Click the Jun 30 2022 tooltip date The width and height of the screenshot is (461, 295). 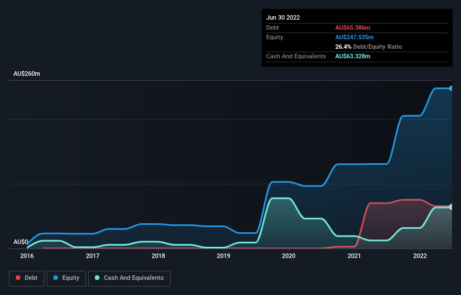point(283,17)
